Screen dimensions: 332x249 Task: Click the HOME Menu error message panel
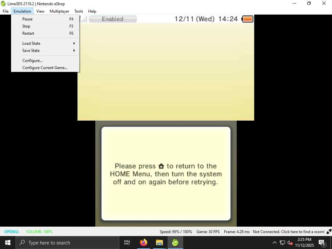166,174
